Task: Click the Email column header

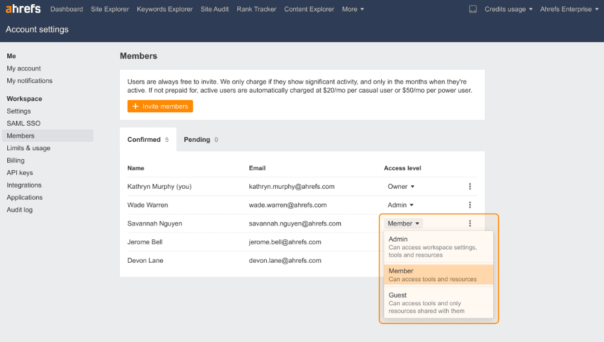Action: point(257,168)
